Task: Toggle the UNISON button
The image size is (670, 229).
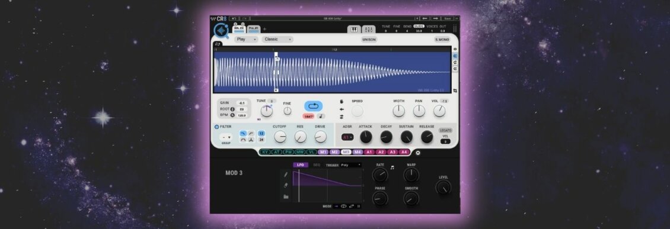Action: pyautogui.click(x=369, y=40)
